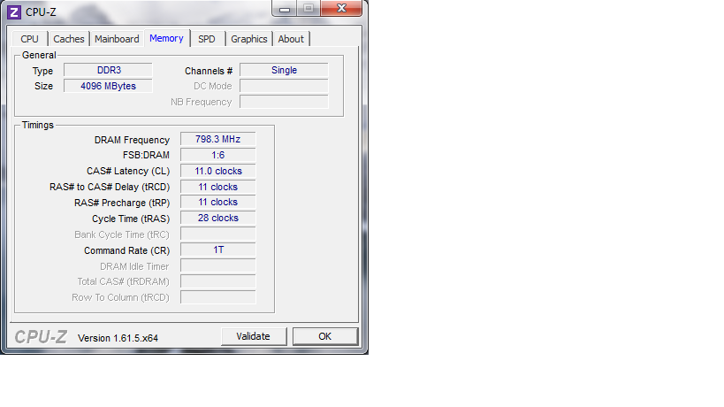The height and width of the screenshot is (407, 724).
Task: Click the RAS# Precharge (tRP) label
Action: (122, 203)
